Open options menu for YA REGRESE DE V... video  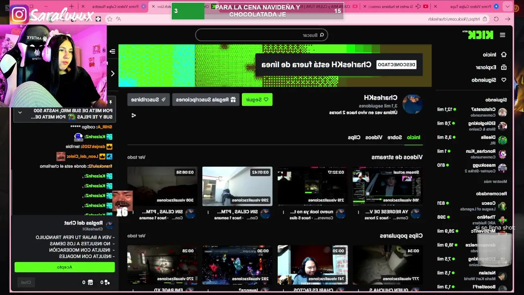[358, 212]
